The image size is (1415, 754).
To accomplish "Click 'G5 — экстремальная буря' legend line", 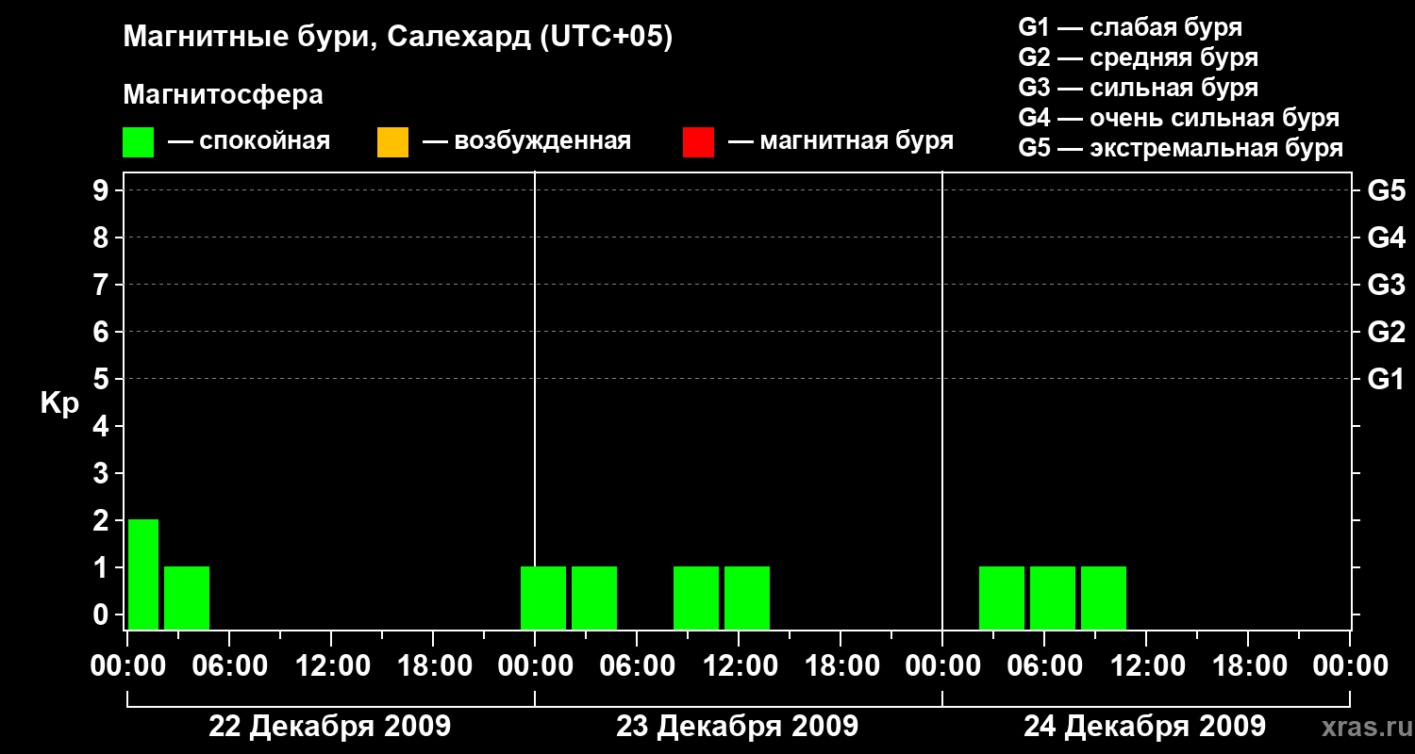I will click(x=1181, y=148).
